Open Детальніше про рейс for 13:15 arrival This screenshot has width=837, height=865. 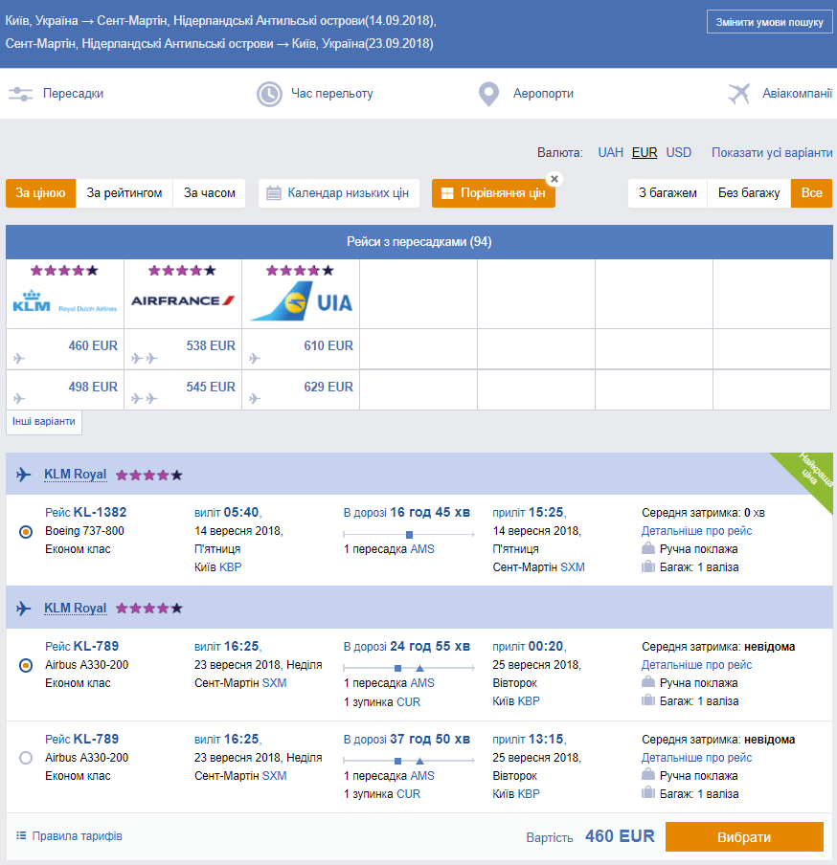tap(696, 758)
